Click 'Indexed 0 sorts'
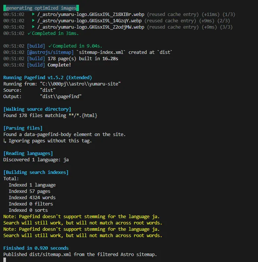The width and height of the screenshot is (258, 262). coord(28,210)
